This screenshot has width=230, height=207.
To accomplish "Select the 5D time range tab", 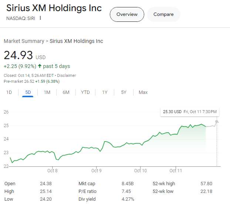I will pyautogui.click(x=28, y=92).
